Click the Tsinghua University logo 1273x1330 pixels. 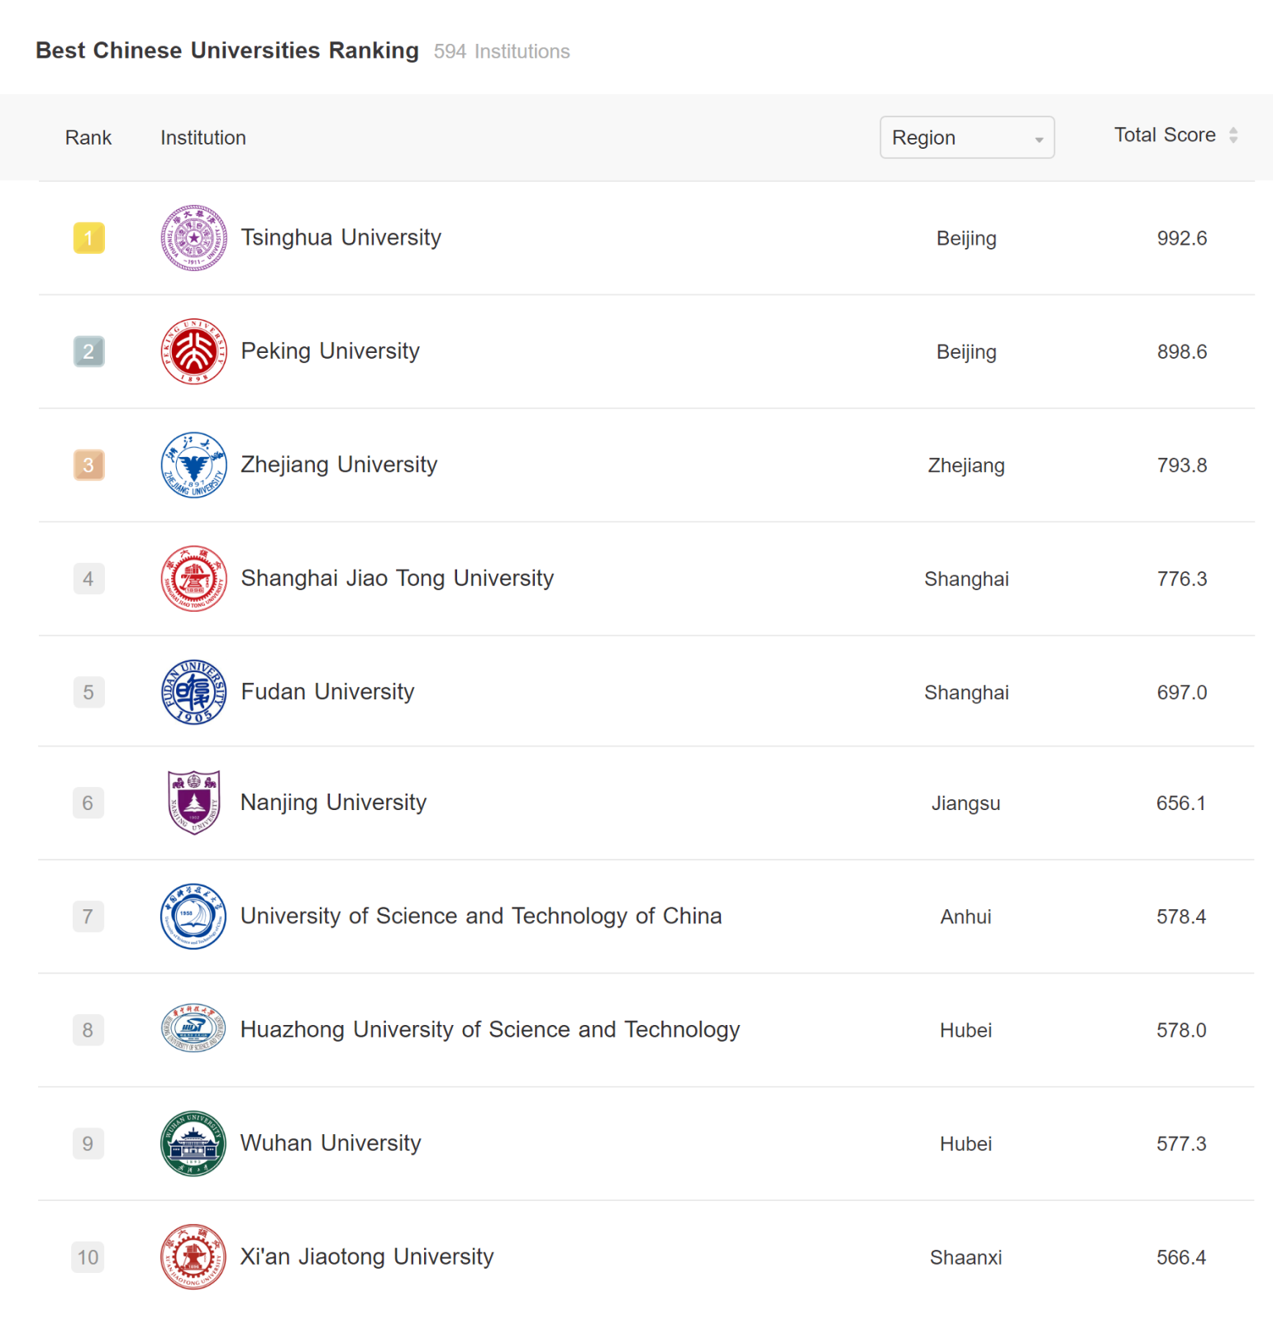point(193,238)
